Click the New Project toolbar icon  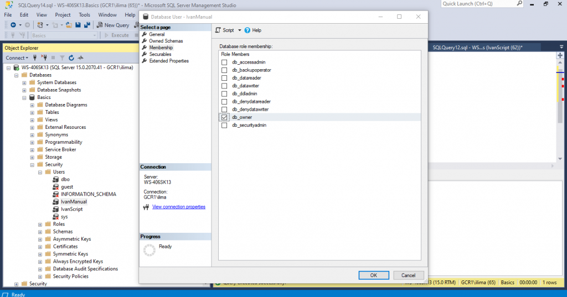[40, 25]
